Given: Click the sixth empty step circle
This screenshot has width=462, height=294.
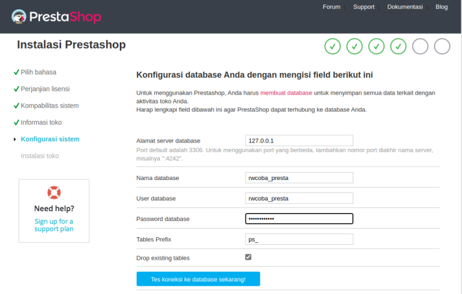Looking at the screenshot, I should tap(442, 47).
